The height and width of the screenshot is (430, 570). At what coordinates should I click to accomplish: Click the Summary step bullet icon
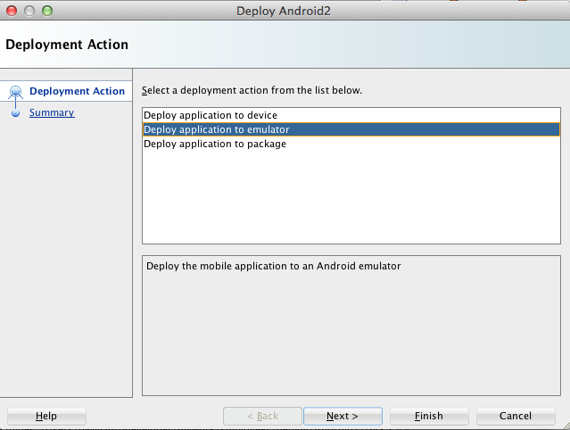pos(15,113)
